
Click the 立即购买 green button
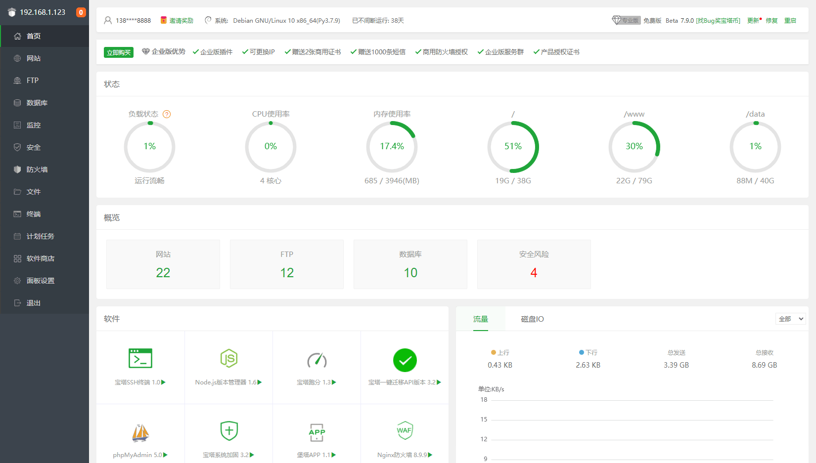(x=119, y=52)
